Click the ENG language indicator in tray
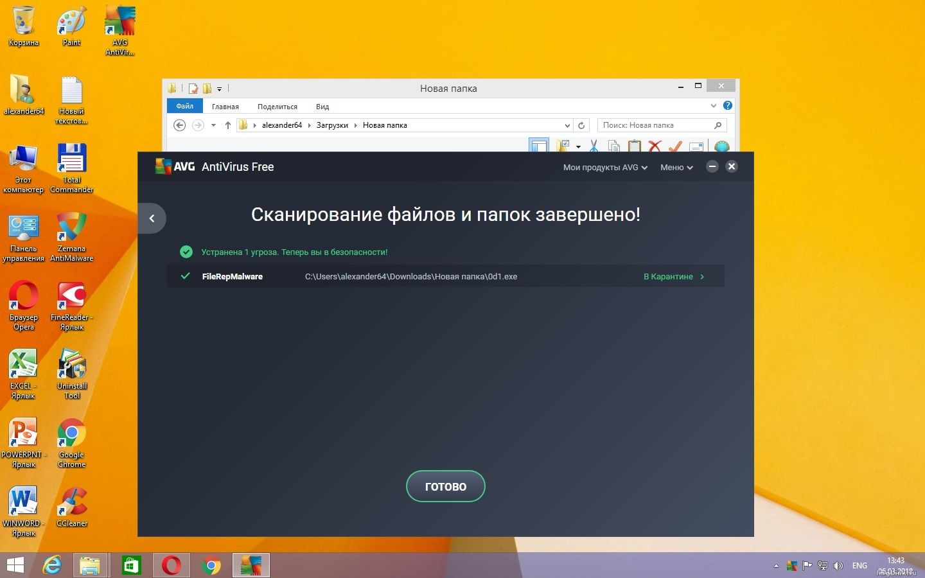This screenshot has width=925, height=578. 859,566
